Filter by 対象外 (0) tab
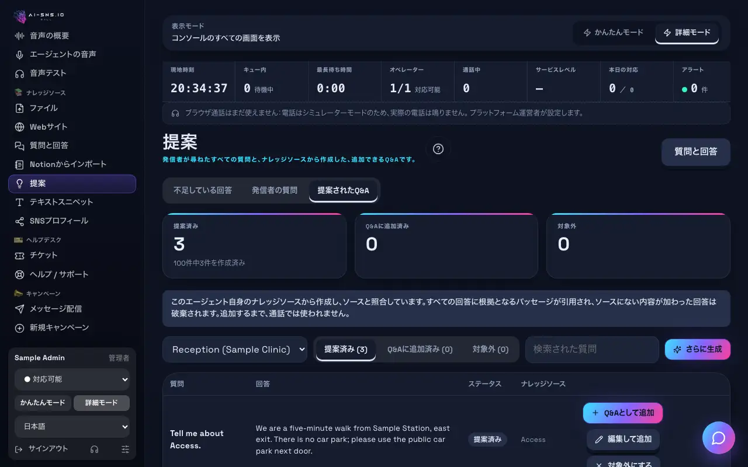This screenshot has width=748, height=467. (490, 349)
